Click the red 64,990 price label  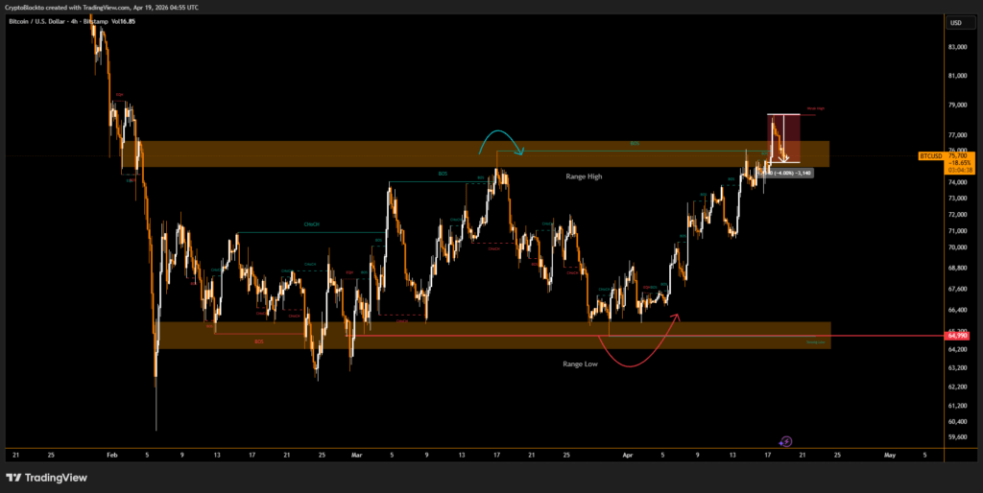(x=957, y=336)
